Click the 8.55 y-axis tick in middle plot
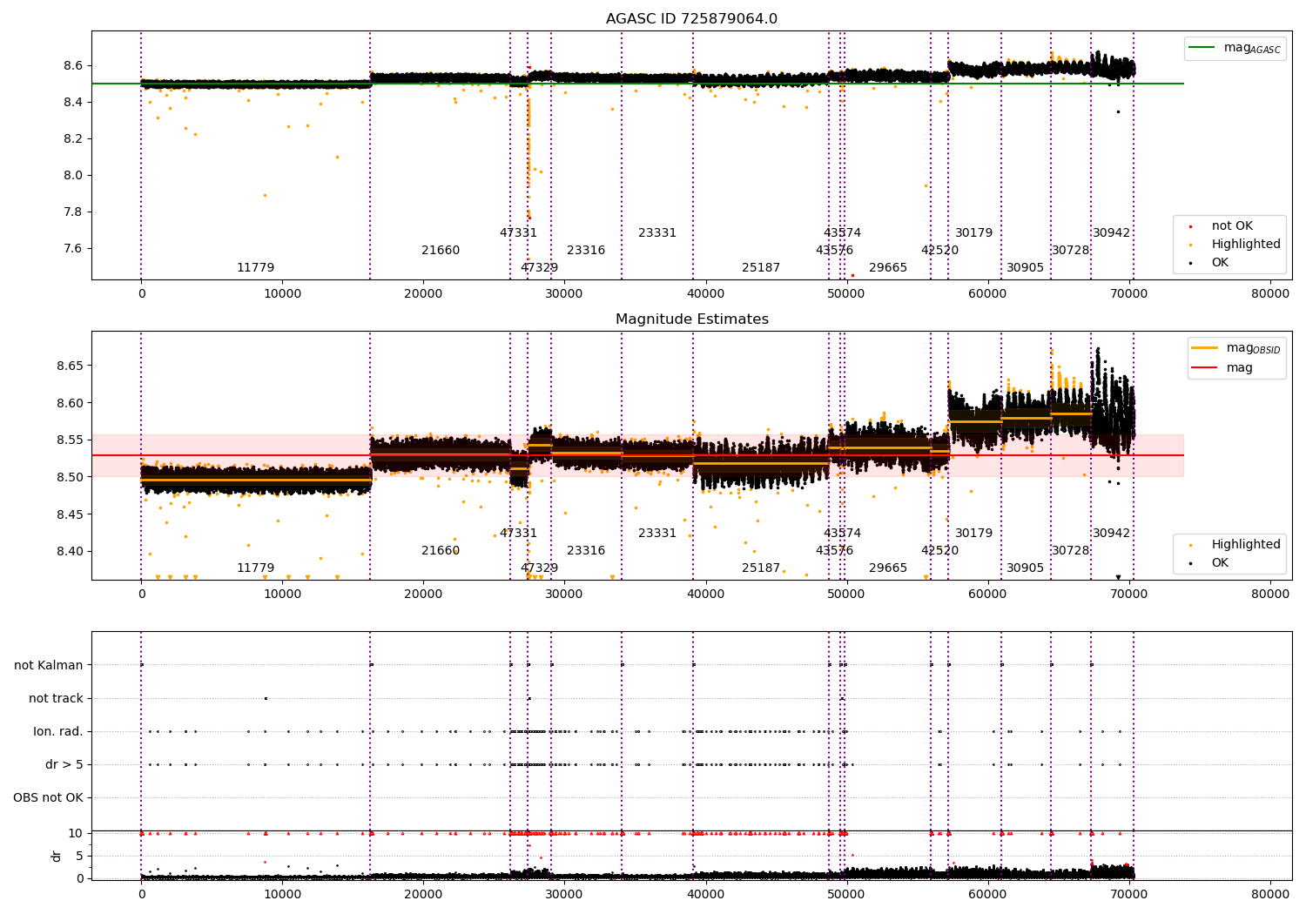Viewport: 1306px width, 914px height. [x=70, y=440]
